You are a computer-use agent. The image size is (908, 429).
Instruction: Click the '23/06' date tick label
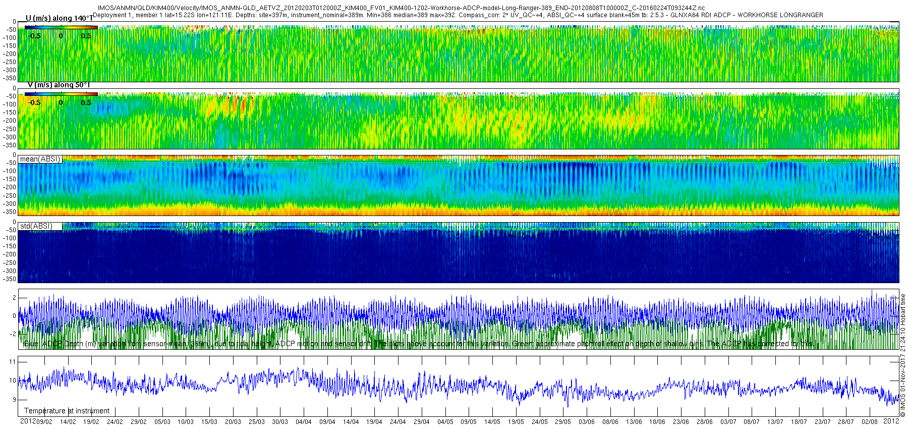click(680, 421)
